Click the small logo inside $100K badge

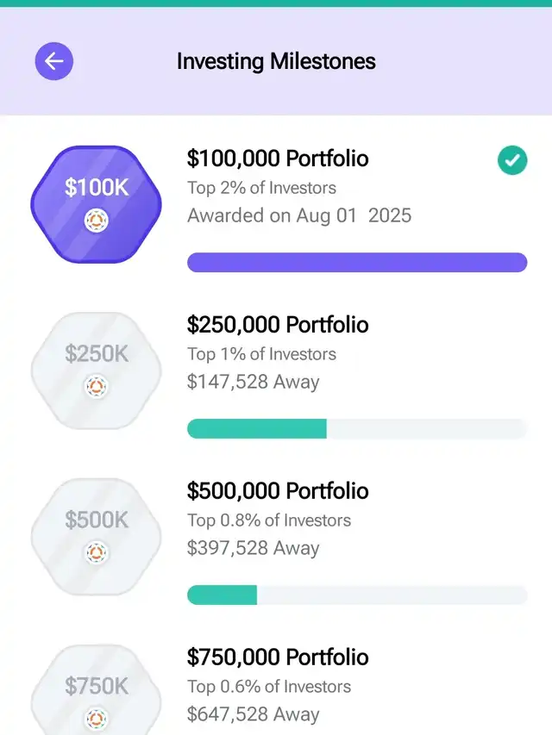tap(97, 221)
